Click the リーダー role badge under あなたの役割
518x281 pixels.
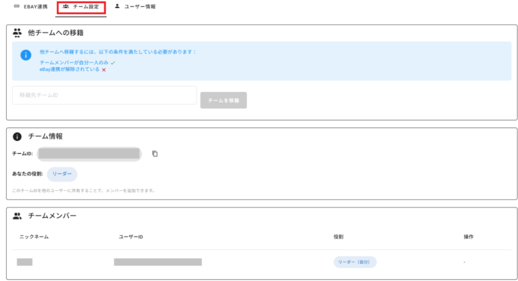click(x=62, y=174)
